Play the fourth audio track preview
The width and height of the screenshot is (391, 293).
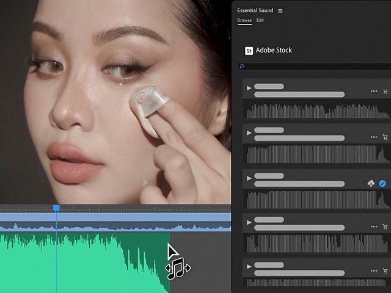point(249,222)
